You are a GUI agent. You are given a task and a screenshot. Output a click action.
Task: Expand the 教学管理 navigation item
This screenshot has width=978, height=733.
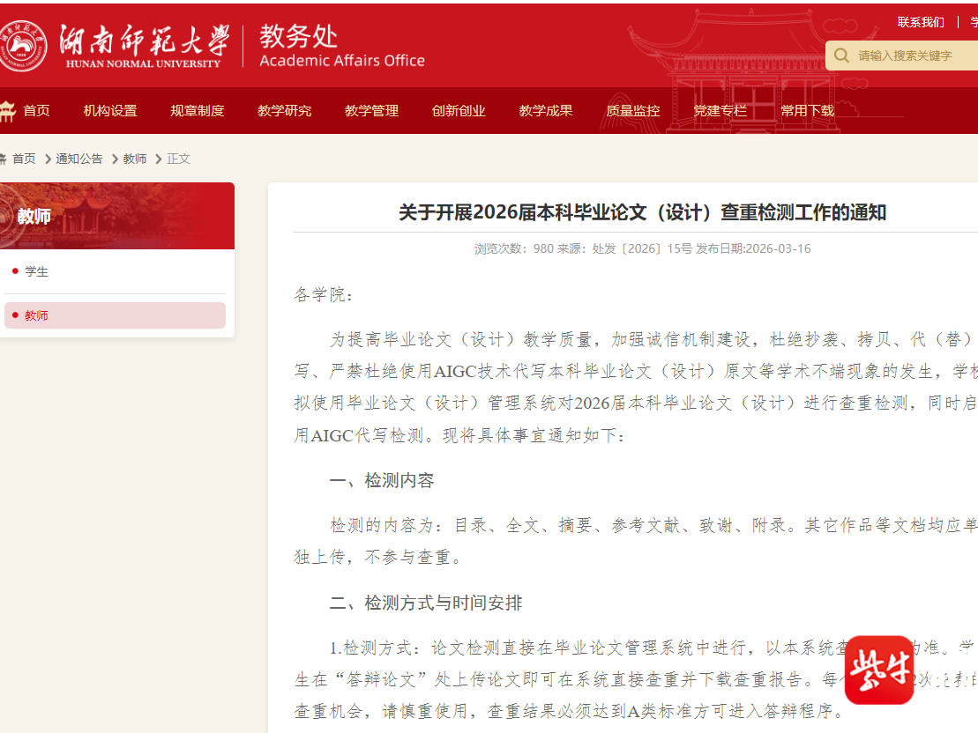371,111
